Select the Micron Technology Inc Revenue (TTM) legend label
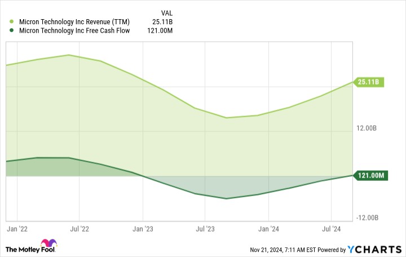The height and width of the screenshot is (257, 406). [x=74, y=22]
